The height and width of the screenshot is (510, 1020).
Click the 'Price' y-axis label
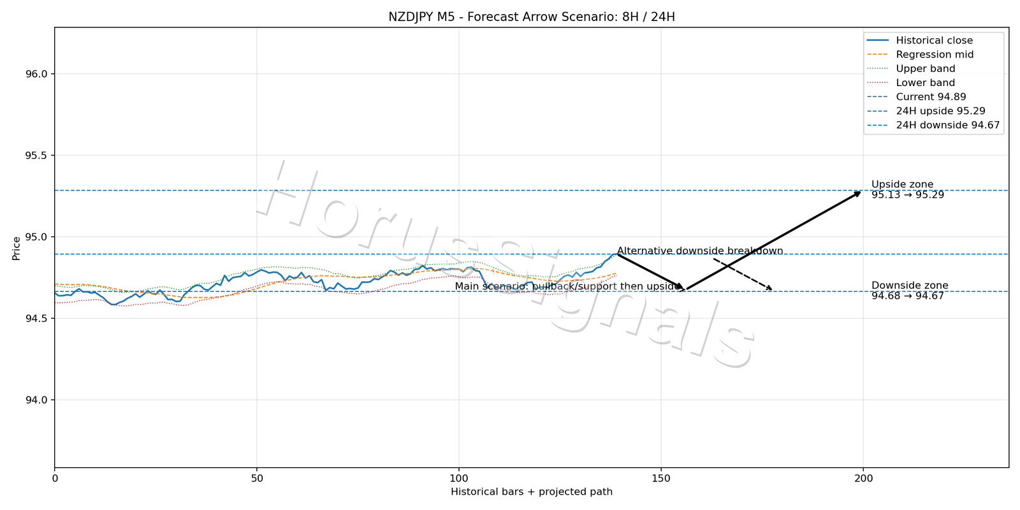click(x=17, y=248)
